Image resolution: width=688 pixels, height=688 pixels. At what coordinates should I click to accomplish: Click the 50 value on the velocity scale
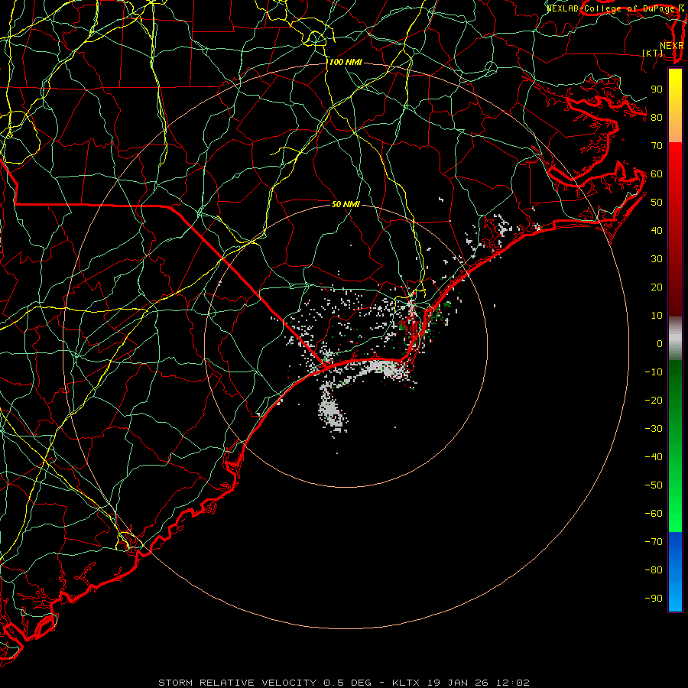(x=657, y=203)
